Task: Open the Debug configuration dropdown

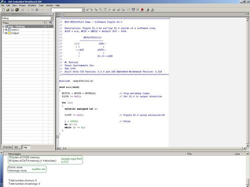Action: (x=52, y=18)
